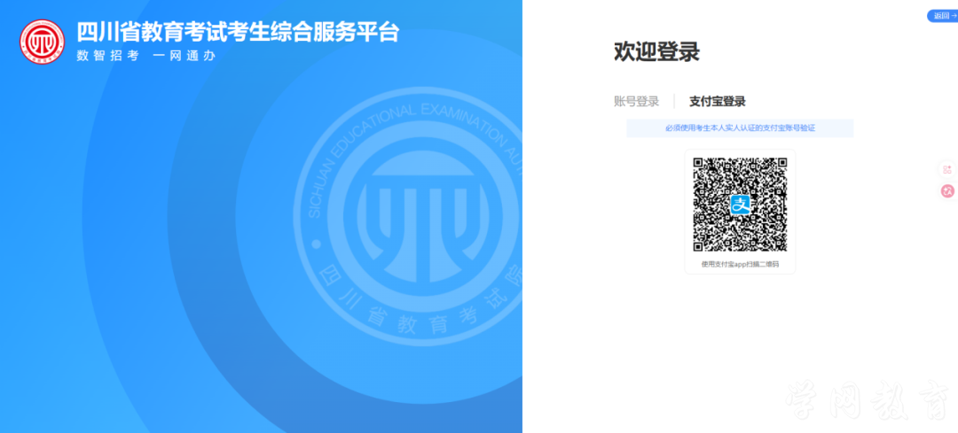Click the Alipay QR code image

[x=740, y=205]
